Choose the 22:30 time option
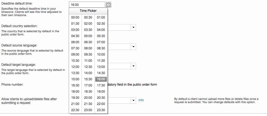Viewport: 267px width, 116px height. point(75,110)
